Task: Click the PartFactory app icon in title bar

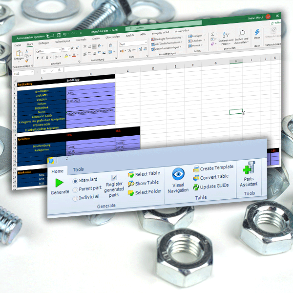Action: click(x=51, y=161)
